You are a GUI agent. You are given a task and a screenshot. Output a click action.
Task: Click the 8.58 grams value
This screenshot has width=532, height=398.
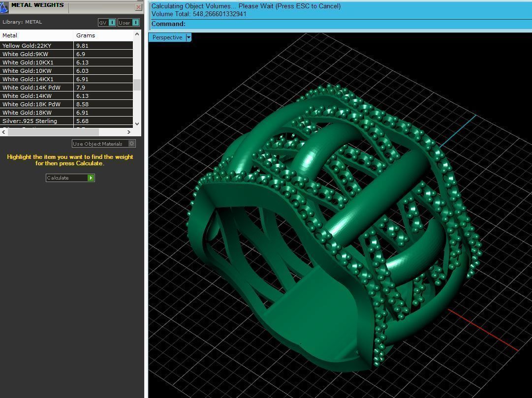coord(82,104)
